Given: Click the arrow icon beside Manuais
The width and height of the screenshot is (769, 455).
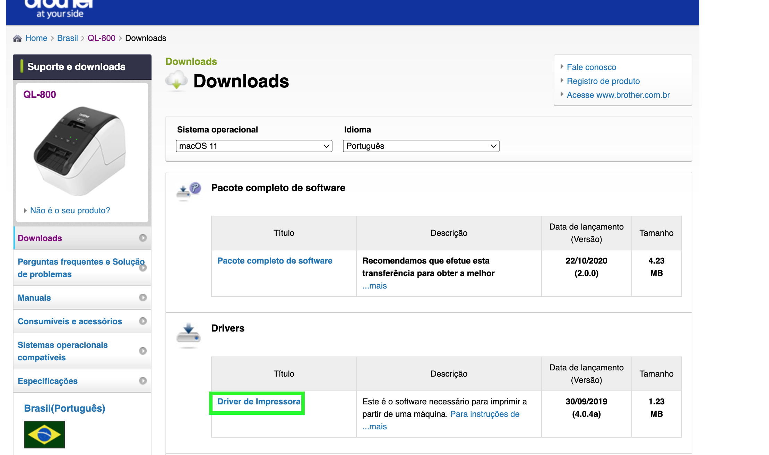Looking at the screenshot, I should click(143, 298).
